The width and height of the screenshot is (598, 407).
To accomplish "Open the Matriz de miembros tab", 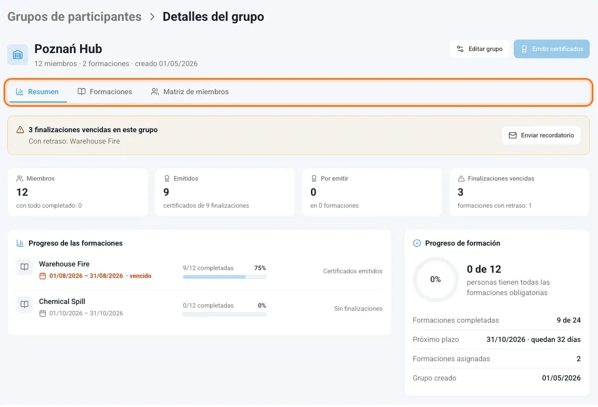I will (190, 92).
